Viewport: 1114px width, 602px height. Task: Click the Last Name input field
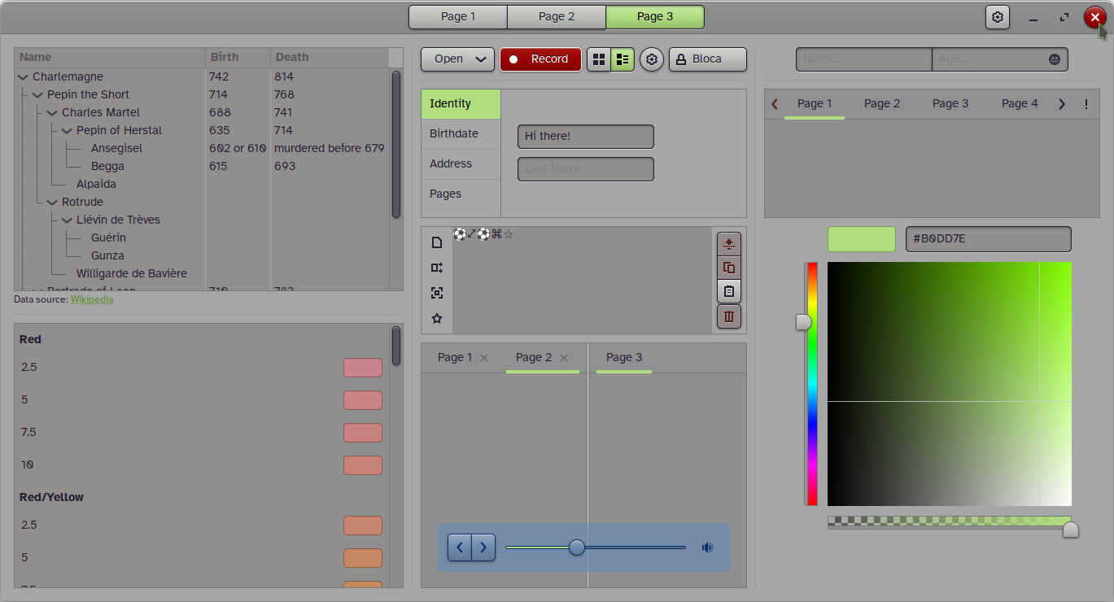click(x=585, y=169)
